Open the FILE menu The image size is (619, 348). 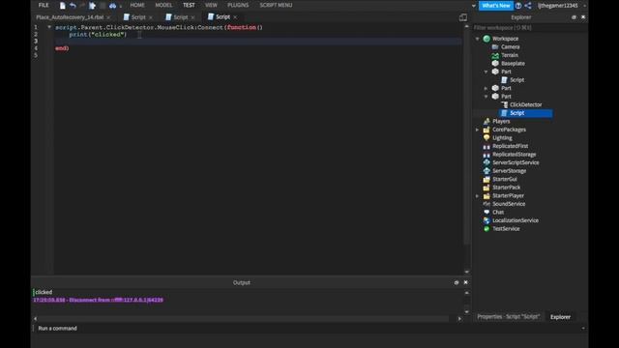(x=44, y=5)
